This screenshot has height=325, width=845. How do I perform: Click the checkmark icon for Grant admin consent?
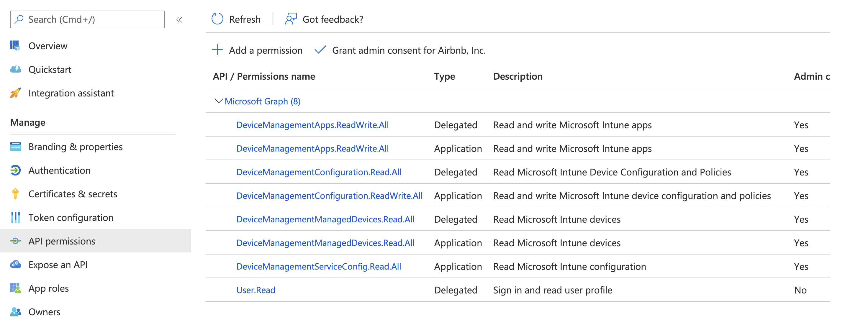(320, 50)
